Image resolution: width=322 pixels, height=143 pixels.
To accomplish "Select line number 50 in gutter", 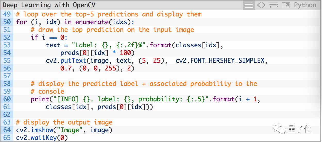I will click(7, 22).
